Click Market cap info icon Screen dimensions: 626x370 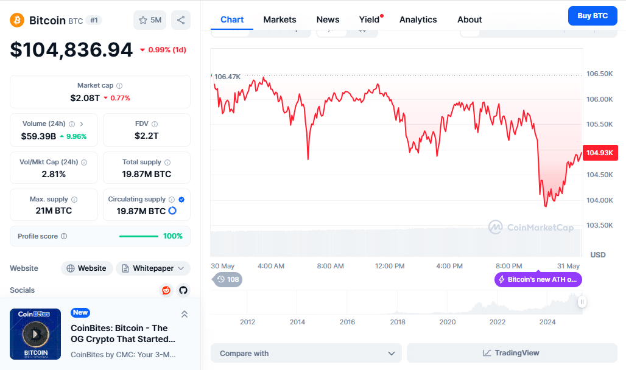click(x=119, y=86)
